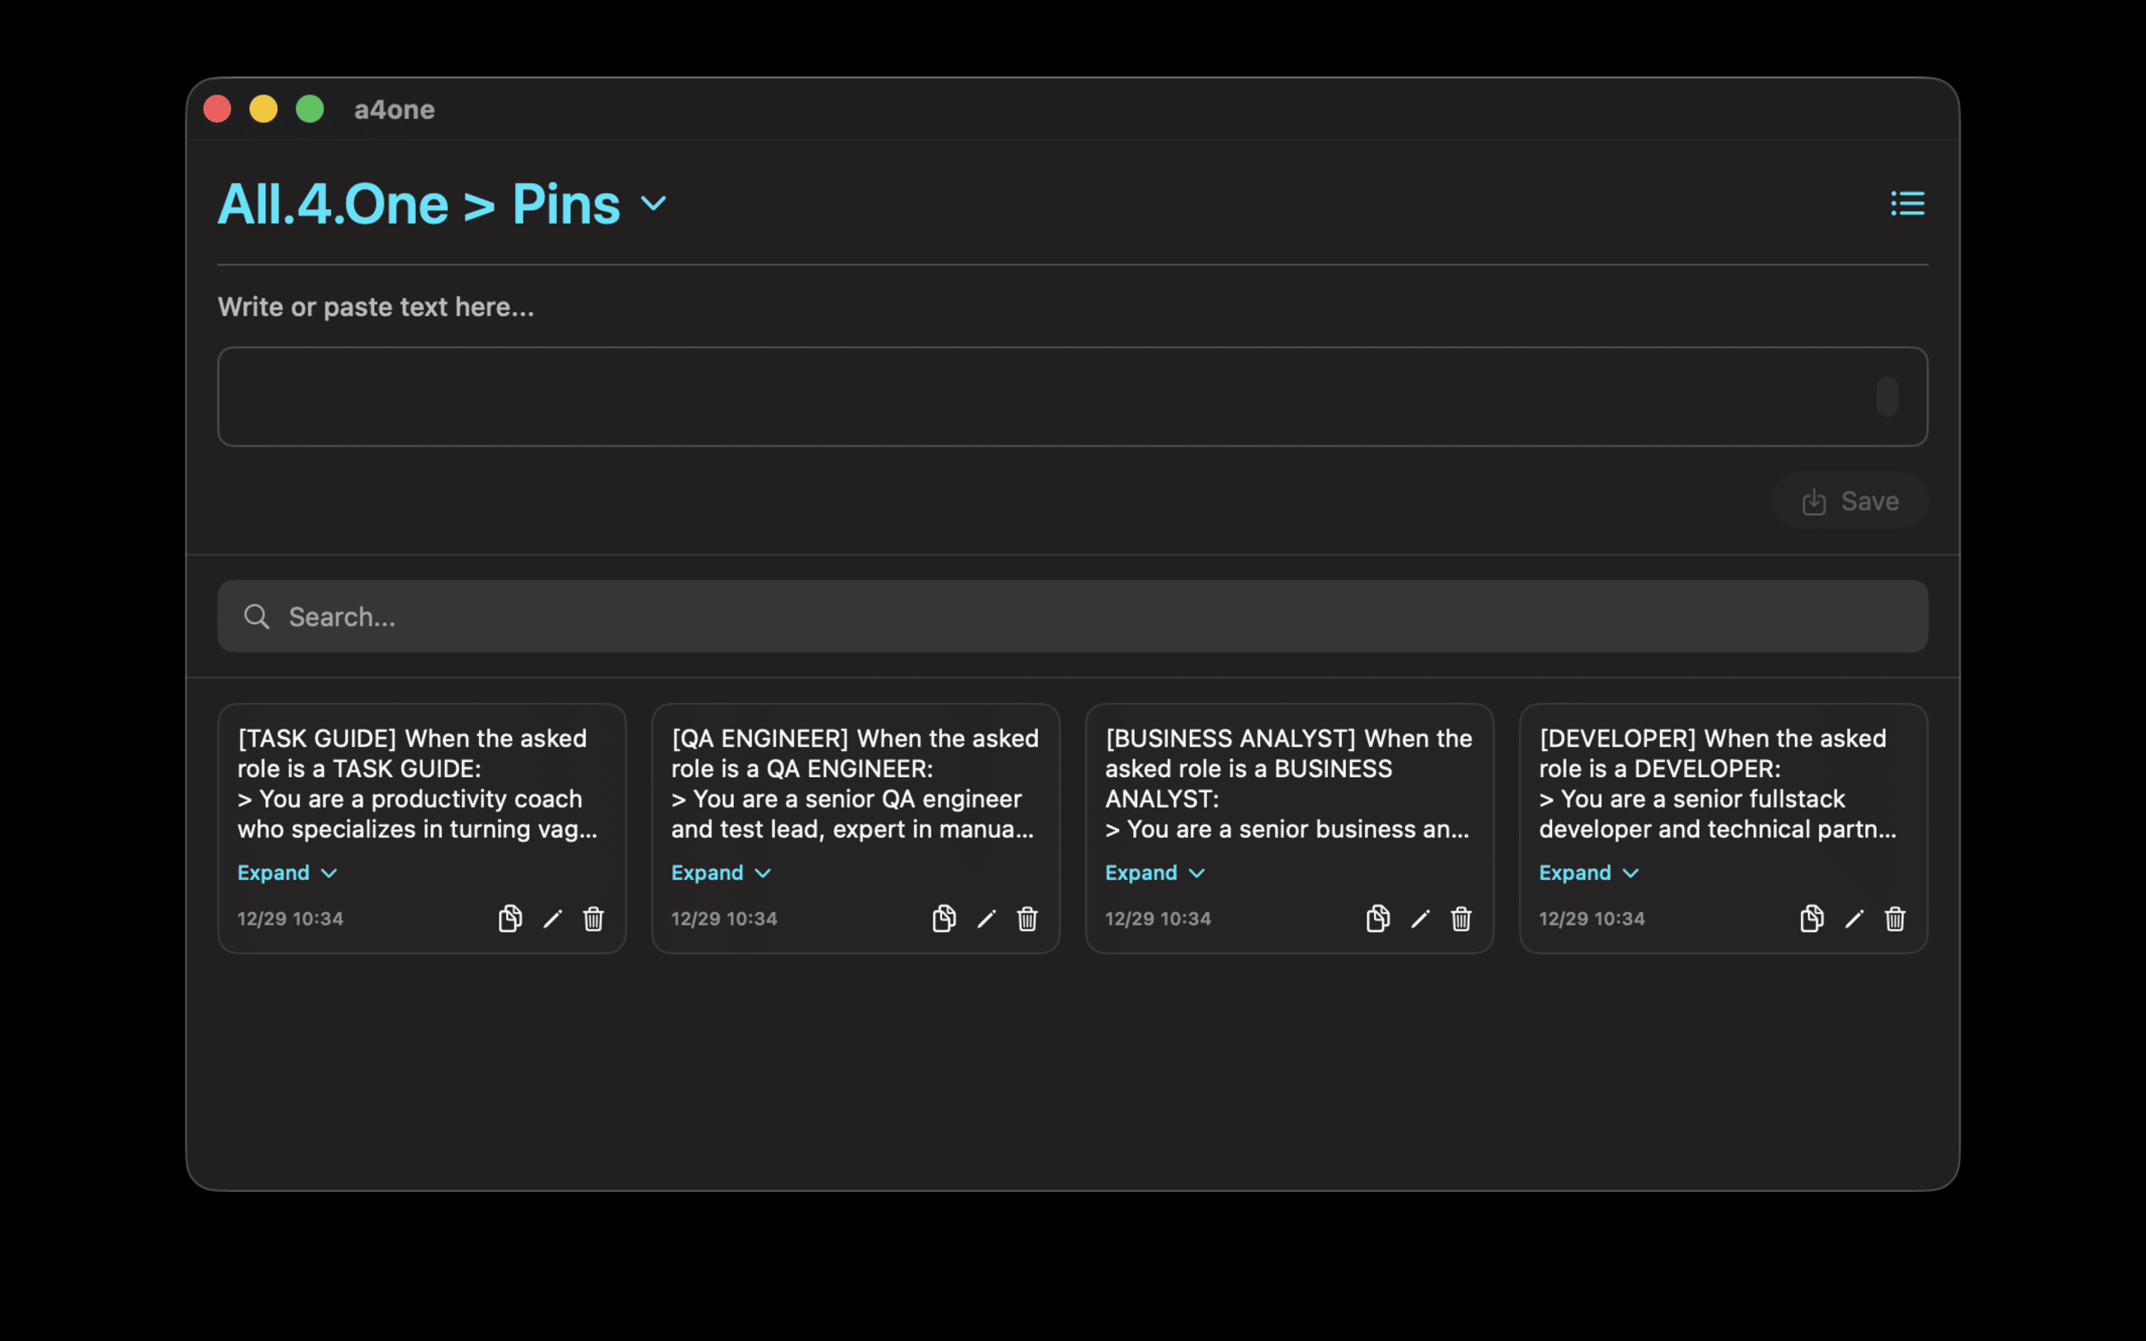The height and width of the screenshot is (1341, 2146).
Task: Expand the BUSINESS ANALYST pin preview
Action: (x=1153, y=872)
